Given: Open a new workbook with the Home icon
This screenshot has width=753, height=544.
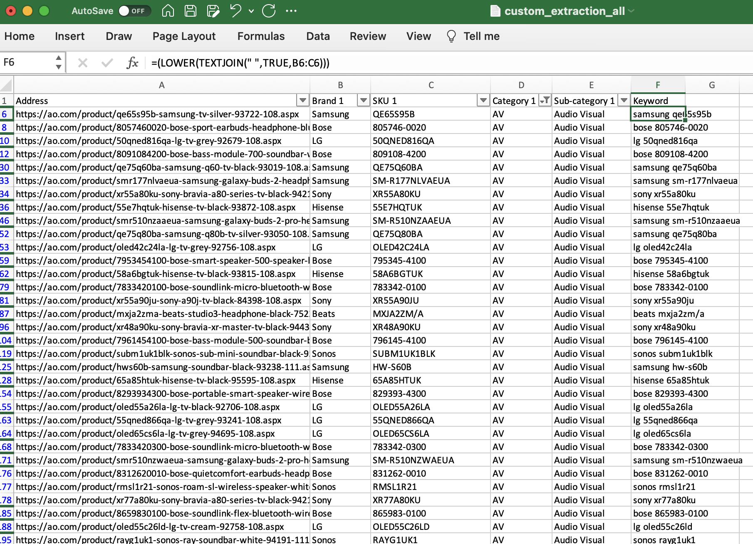Looking at the screenshot, I should coord(168,11).
